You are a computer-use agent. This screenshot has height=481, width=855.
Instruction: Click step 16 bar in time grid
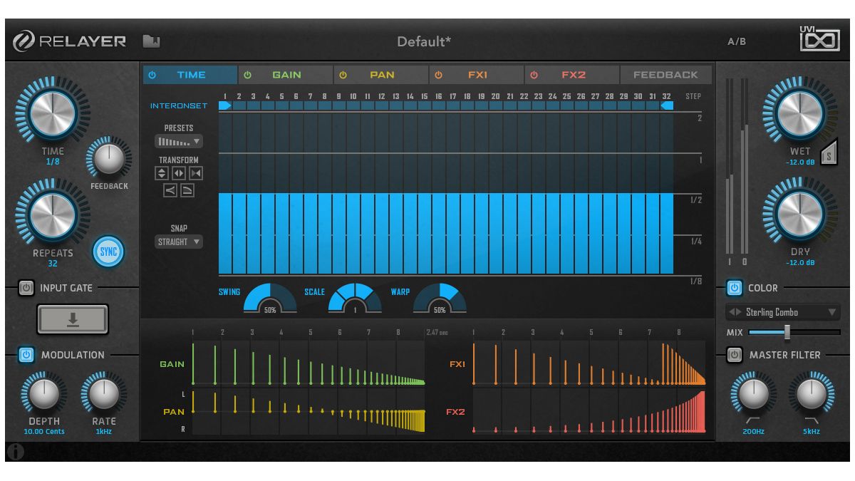point(439,234)
